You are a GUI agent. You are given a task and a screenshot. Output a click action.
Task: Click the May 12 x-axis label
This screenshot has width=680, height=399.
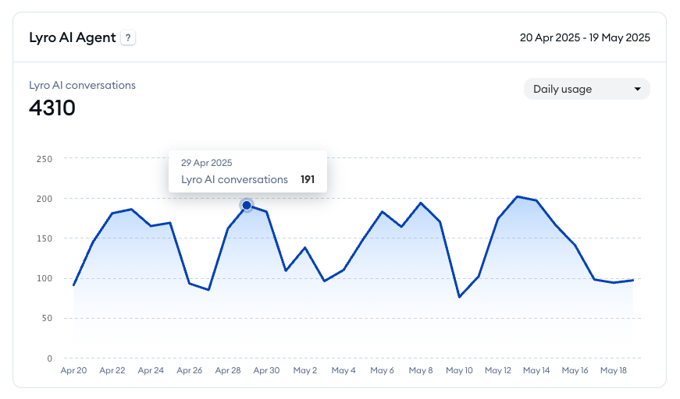498,370
